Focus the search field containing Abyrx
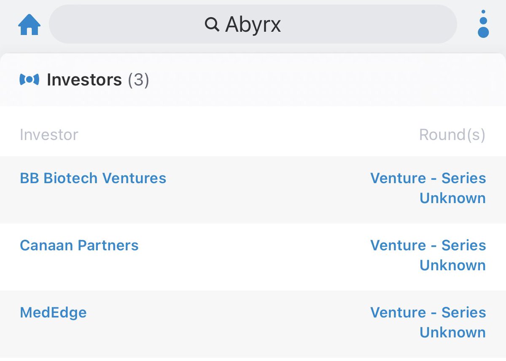The height and width of the screenshot is (361, 506). [x=337, y=24]
